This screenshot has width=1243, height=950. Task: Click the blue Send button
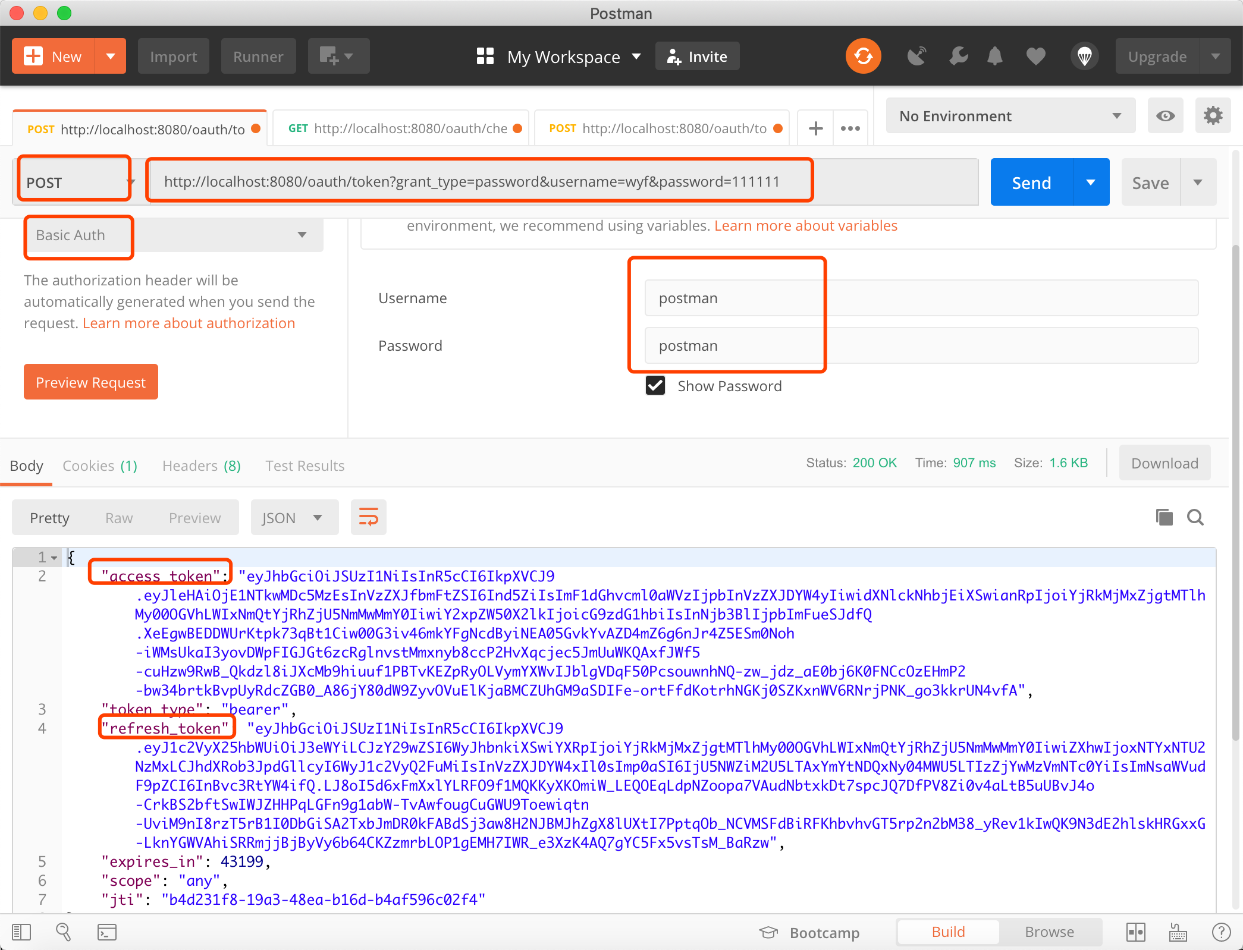pos(1031,183)
